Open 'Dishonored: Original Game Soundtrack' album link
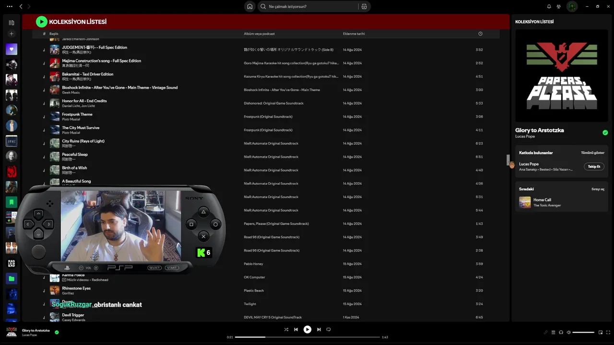This screenshot has width=614, height=345. (x=273, y=103)
